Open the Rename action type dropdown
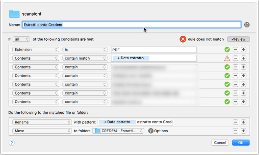 (42, 122)
